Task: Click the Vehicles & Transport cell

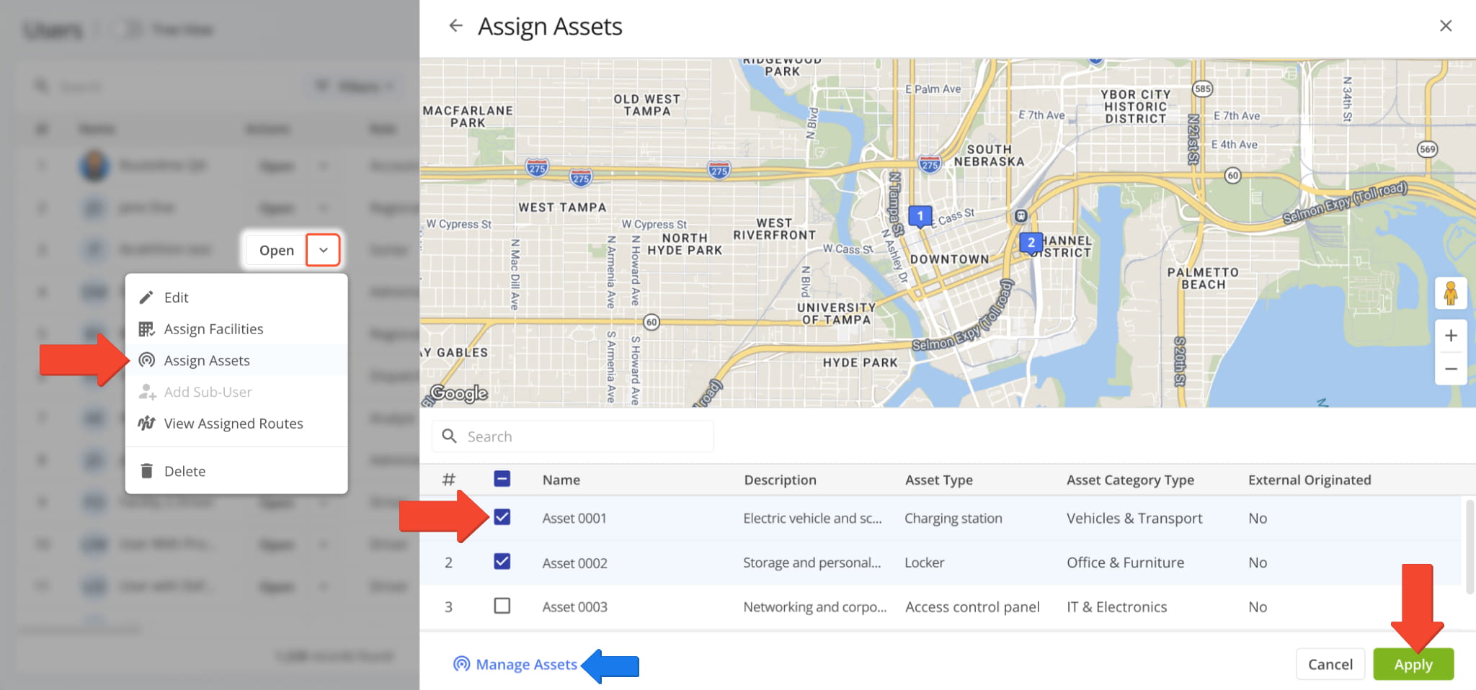Action: [x=1134, y=518]
